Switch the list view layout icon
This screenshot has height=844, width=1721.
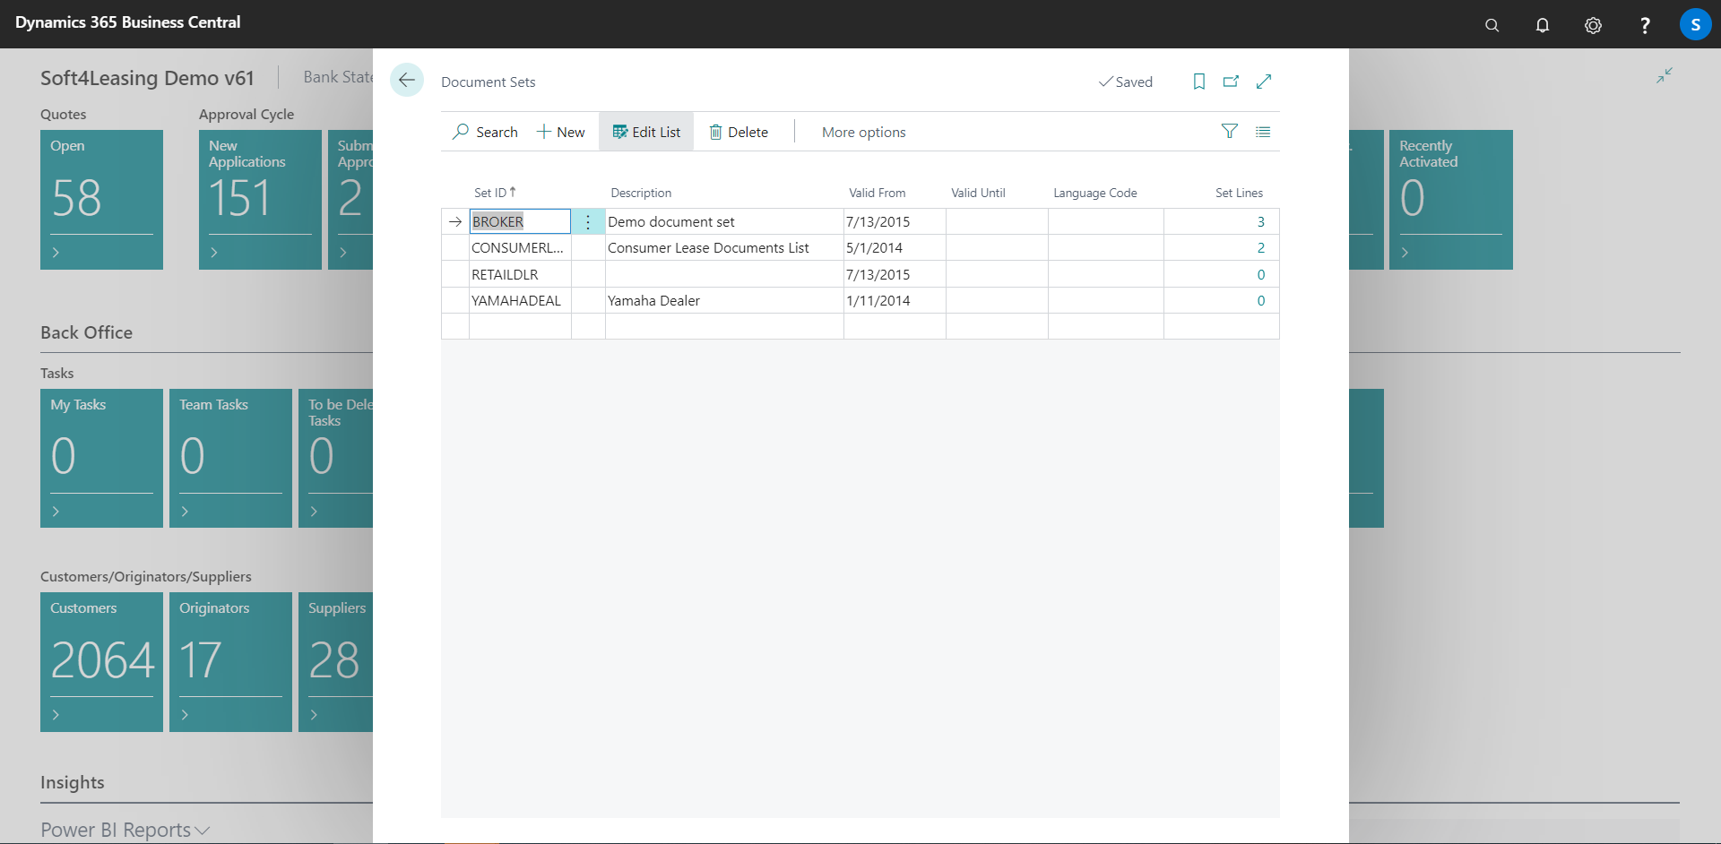[1263, 132]
